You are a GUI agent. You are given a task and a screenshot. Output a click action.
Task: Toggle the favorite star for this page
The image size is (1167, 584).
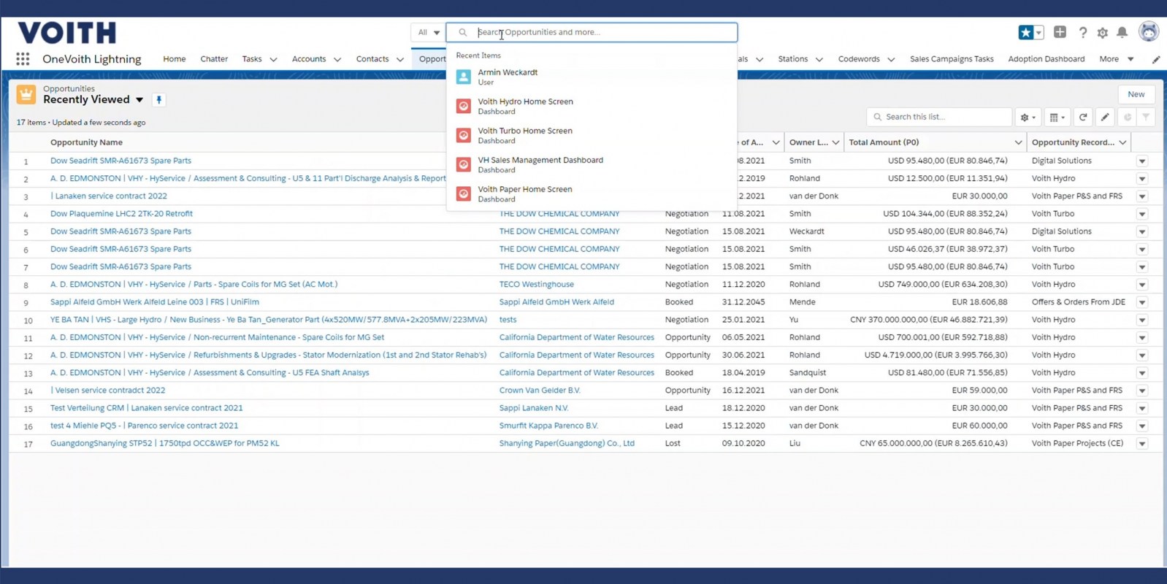coord(1025,32)
